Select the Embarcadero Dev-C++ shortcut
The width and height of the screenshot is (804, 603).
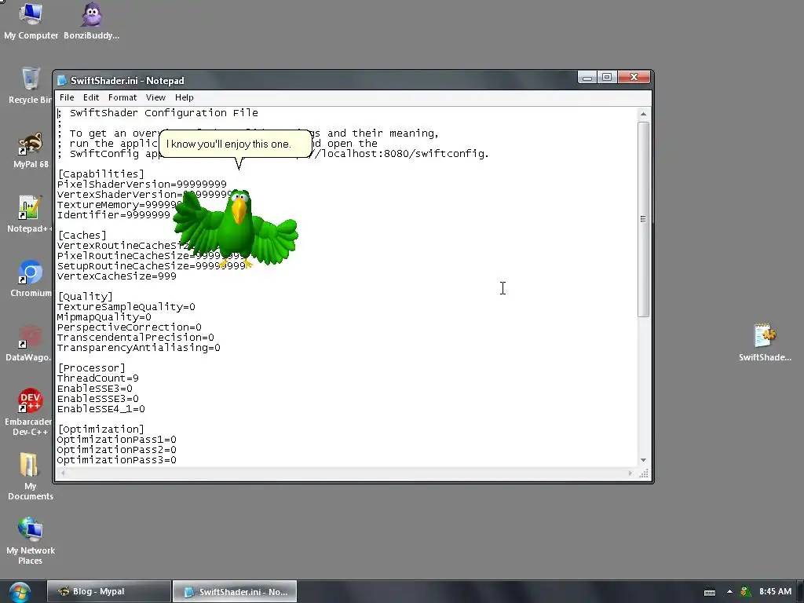pyautogui.click(x=29, y=412)
